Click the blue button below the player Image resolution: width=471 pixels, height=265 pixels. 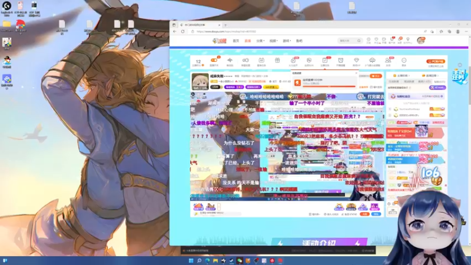tap(376, 214)
